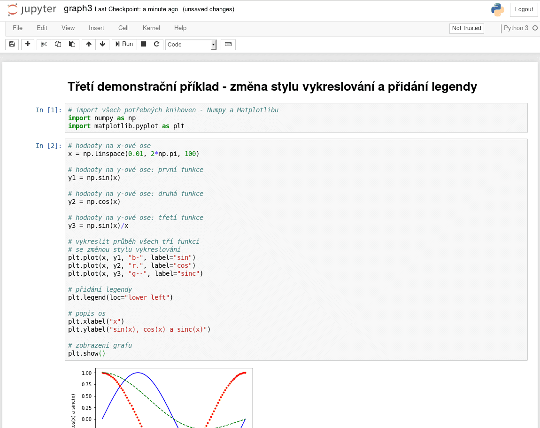Click the np.linspace code line
Viewport: 540px width, 428px height.
click(x=134, y=154)
